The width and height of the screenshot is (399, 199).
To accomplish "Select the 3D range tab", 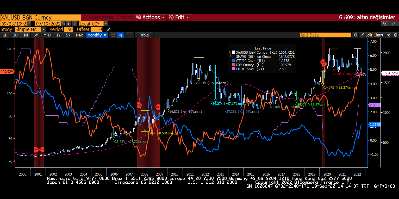I will [x=15, y=35].
